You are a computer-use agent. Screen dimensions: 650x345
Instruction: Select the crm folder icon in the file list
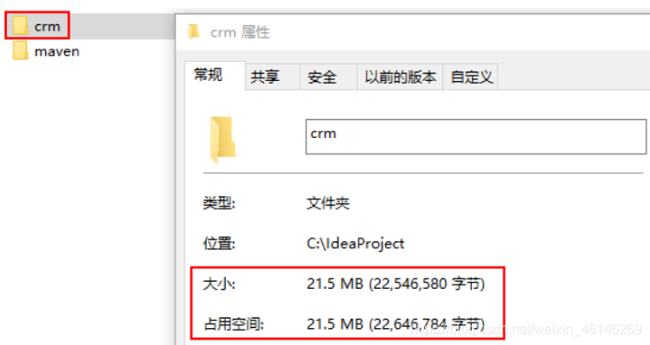20,26
